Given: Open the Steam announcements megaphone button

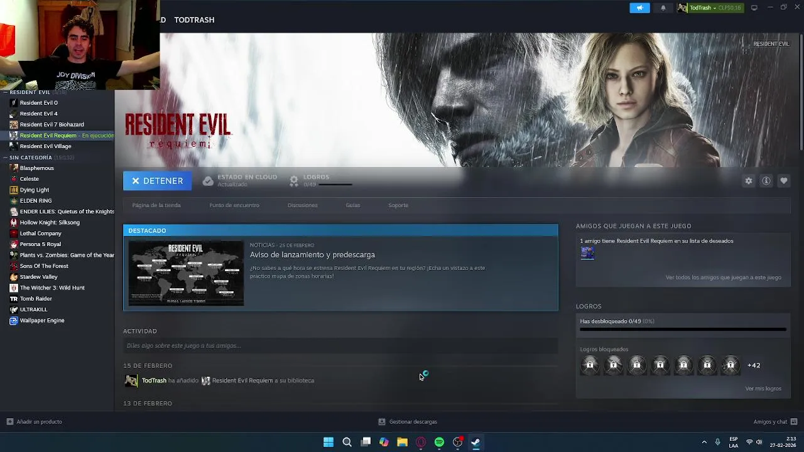Looking at the screenshot, I should tap(639, 8).
